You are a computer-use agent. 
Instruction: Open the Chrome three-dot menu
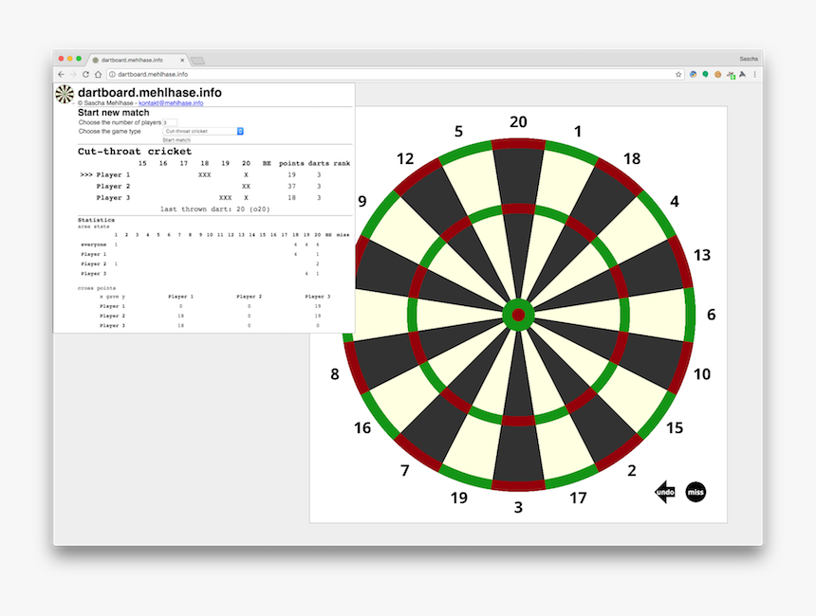coord(754,74)
